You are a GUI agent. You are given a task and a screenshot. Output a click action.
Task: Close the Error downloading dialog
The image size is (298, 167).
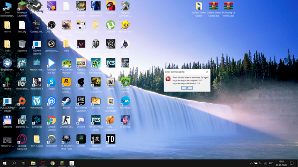[x=207, y=72]
